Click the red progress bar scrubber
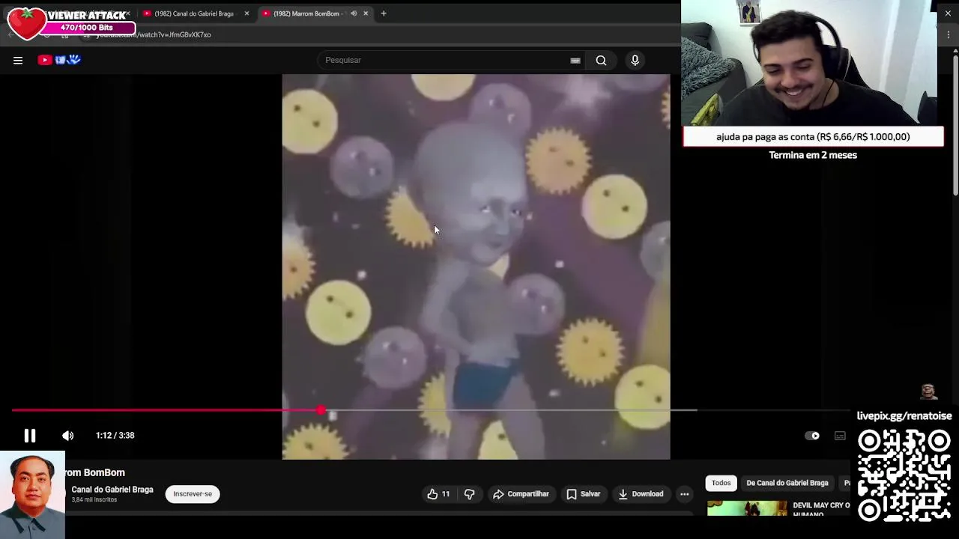The image size is (959, 539). pyautogui.click(x=321, y=410)
